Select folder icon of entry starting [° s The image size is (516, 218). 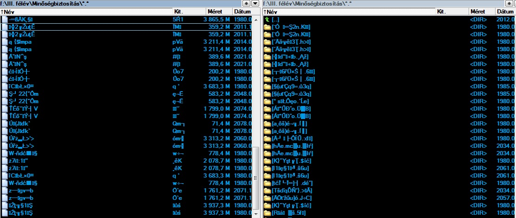tap(267, 101)
